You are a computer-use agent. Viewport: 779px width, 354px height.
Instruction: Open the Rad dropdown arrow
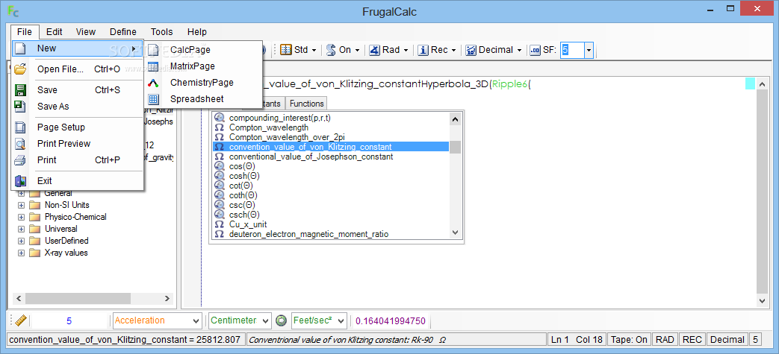click(x=406, y=50)
